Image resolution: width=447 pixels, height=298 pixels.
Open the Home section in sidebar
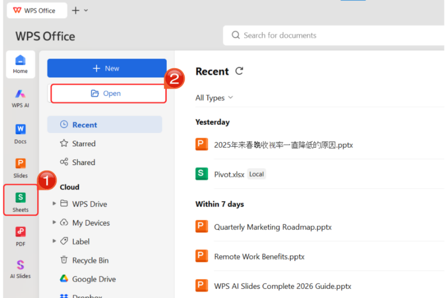pyautogui.click(x=21, y=64)
